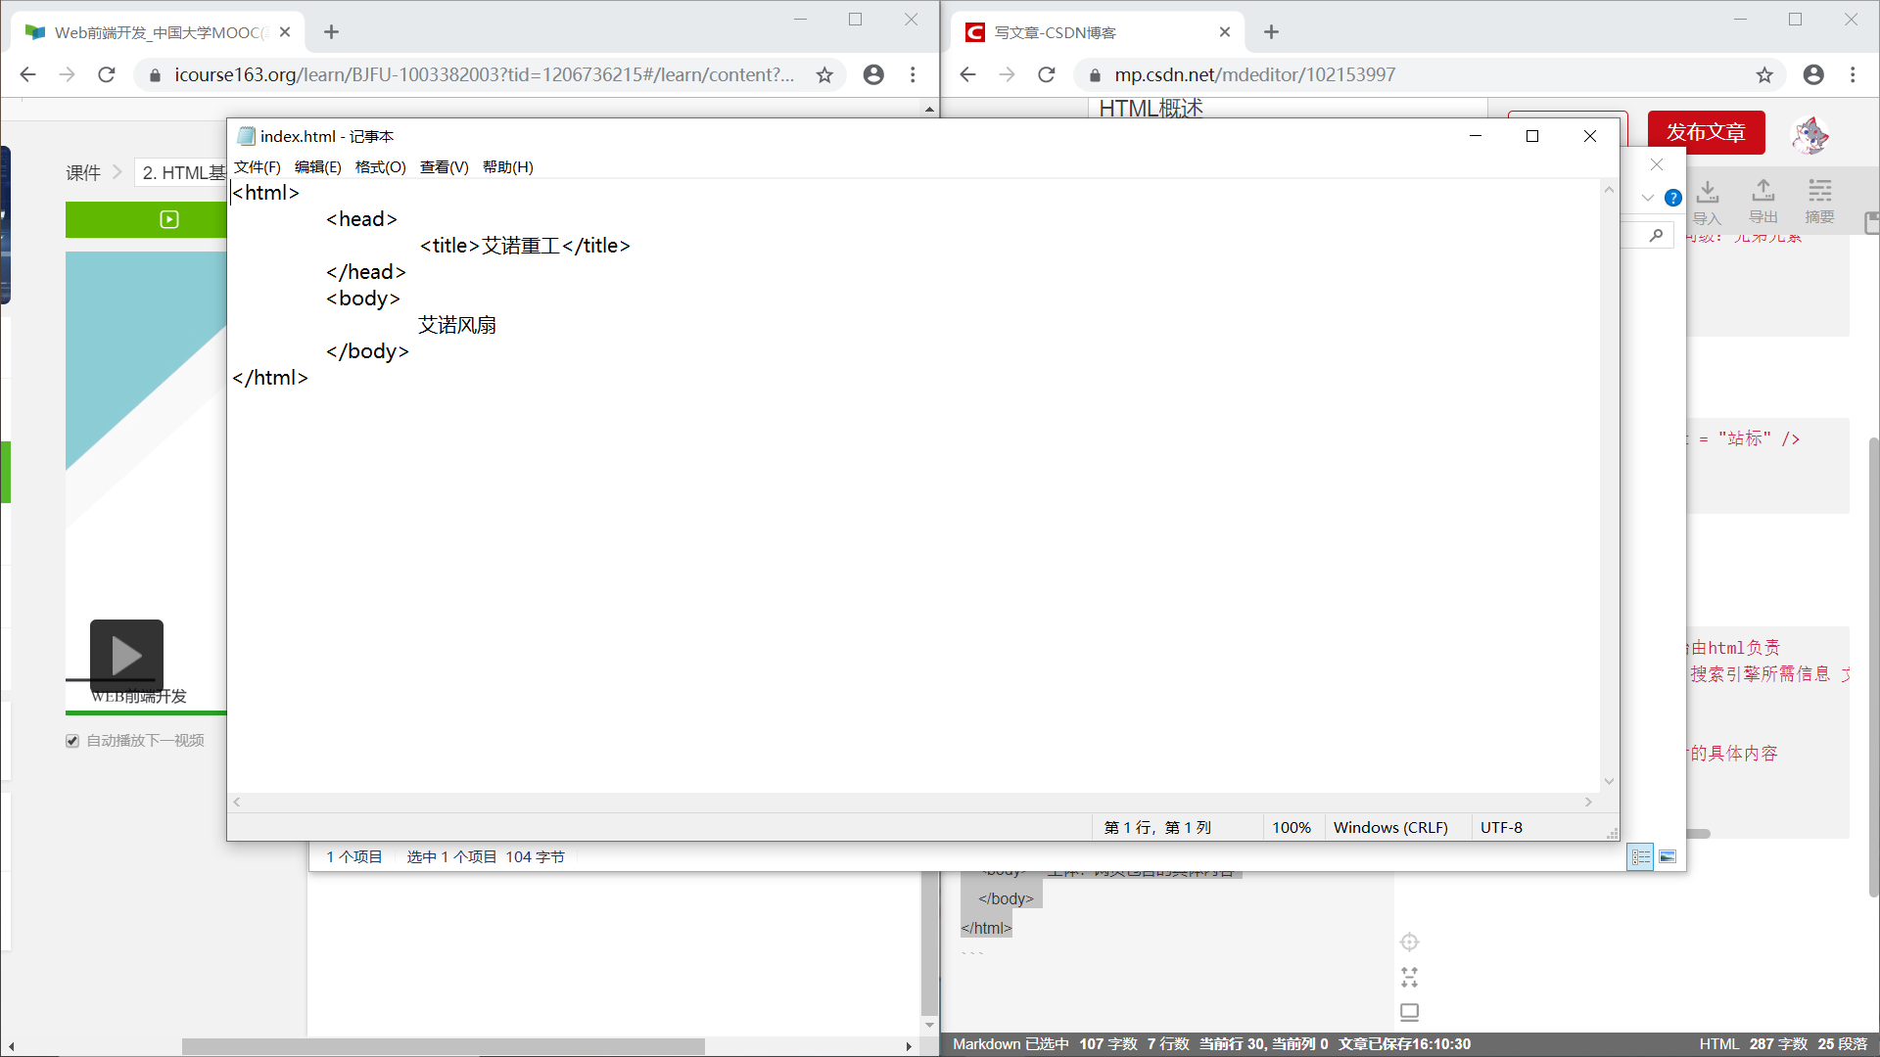Click the 课件 breadcrumb link
The width and height of the screenshot is (1880, 1057).
point(83,173)
